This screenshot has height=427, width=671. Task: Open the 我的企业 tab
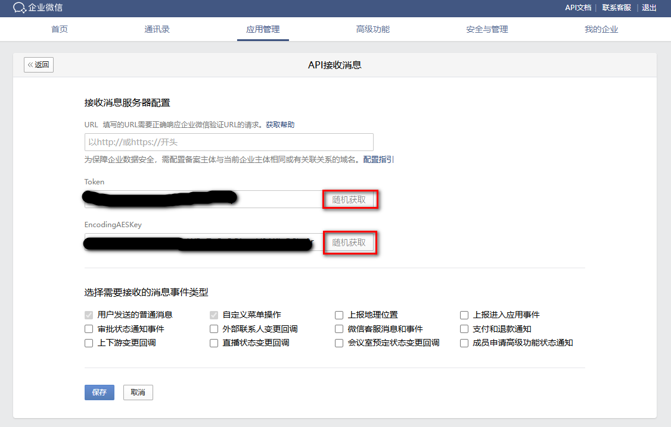(601, 29)
